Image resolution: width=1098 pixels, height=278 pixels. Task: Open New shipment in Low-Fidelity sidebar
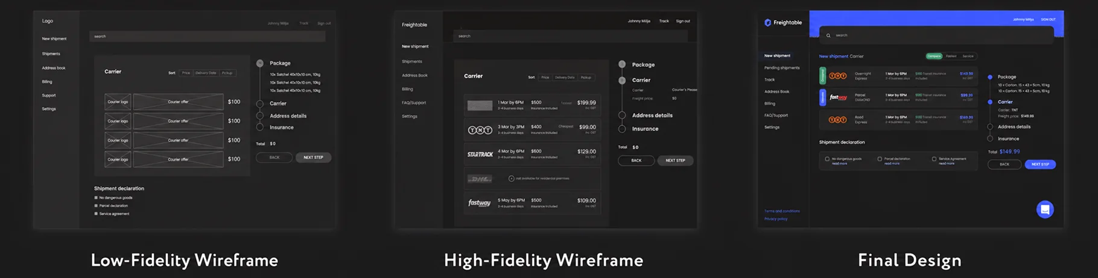[54, 39]
